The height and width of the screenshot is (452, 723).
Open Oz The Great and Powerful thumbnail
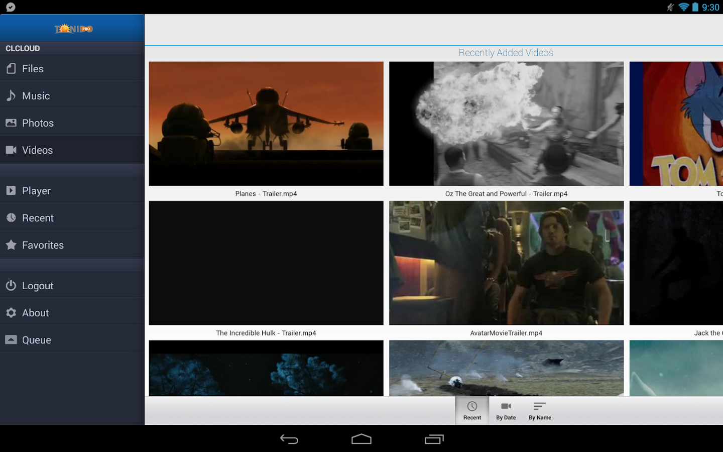(x=506, y=124)
